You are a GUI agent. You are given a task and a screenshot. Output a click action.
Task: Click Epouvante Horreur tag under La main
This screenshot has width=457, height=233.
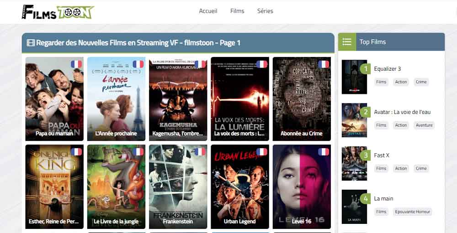coord(412,212)
